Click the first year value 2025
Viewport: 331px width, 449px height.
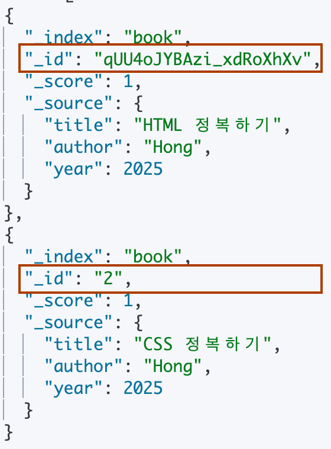[x=143, y=169]
